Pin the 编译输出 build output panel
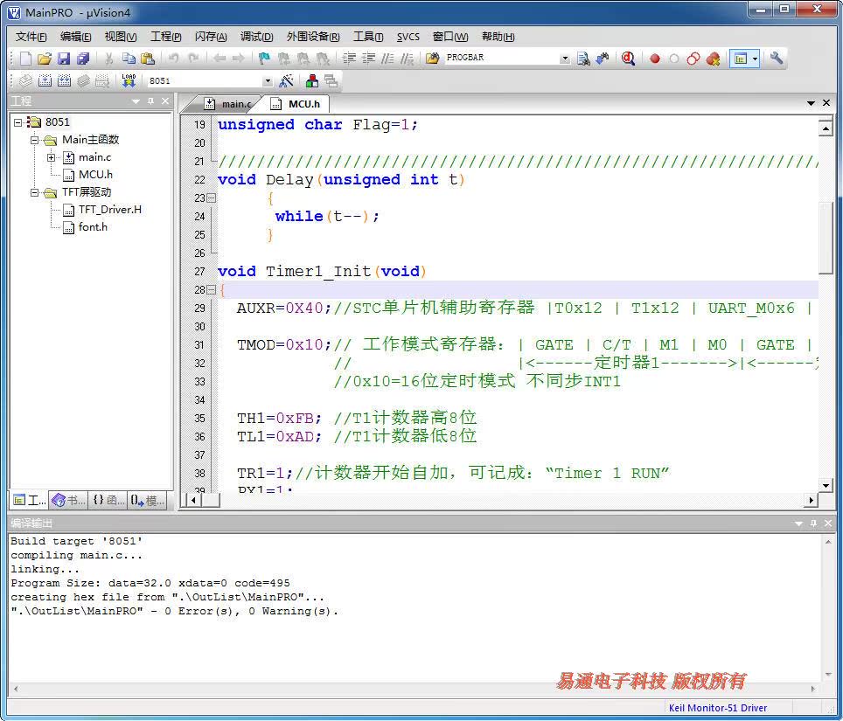Image resolution: width=843 pixels, height=721 pixels. point(813,523)
